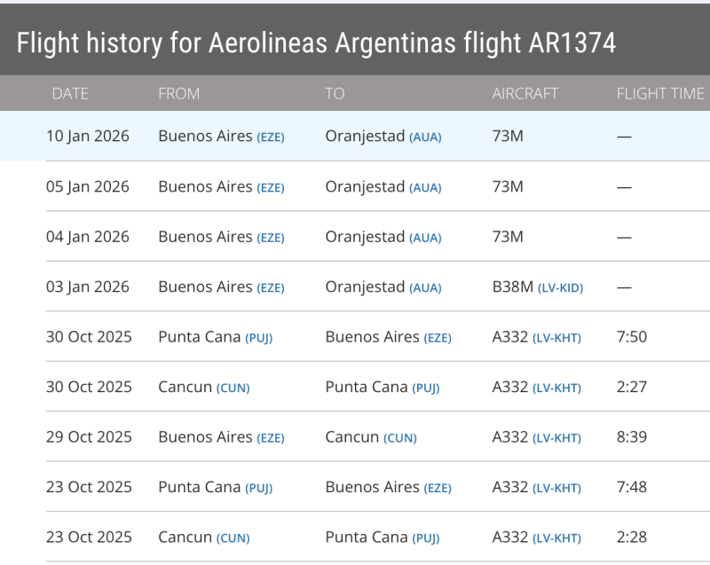The image size is (710, 565).
Task: Open AUA airport link for 04 Jan 2026
Action: pyautogui.click(x=425, y=238)
